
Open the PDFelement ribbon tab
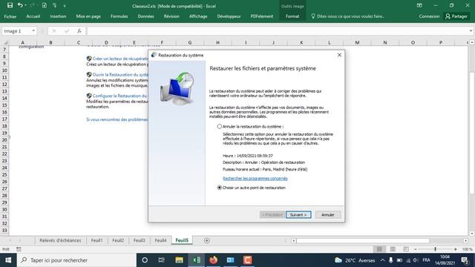pos(262,16)
